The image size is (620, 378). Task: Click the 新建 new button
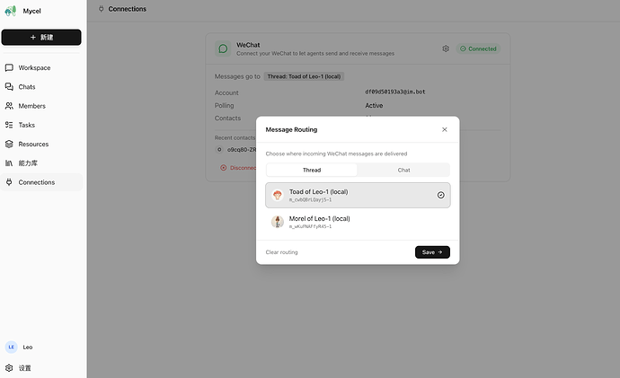41,37
